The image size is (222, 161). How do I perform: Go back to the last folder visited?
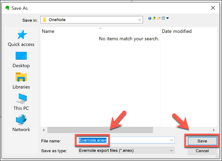coord(150,18)
